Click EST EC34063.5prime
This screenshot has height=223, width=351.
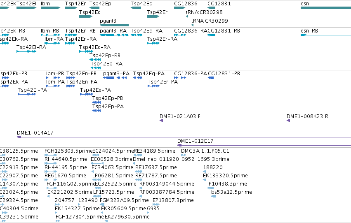tap(93, 172)
